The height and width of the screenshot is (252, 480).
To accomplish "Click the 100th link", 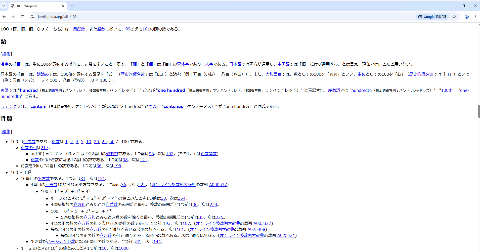I will pyautogui.click(x=447, y=90).
